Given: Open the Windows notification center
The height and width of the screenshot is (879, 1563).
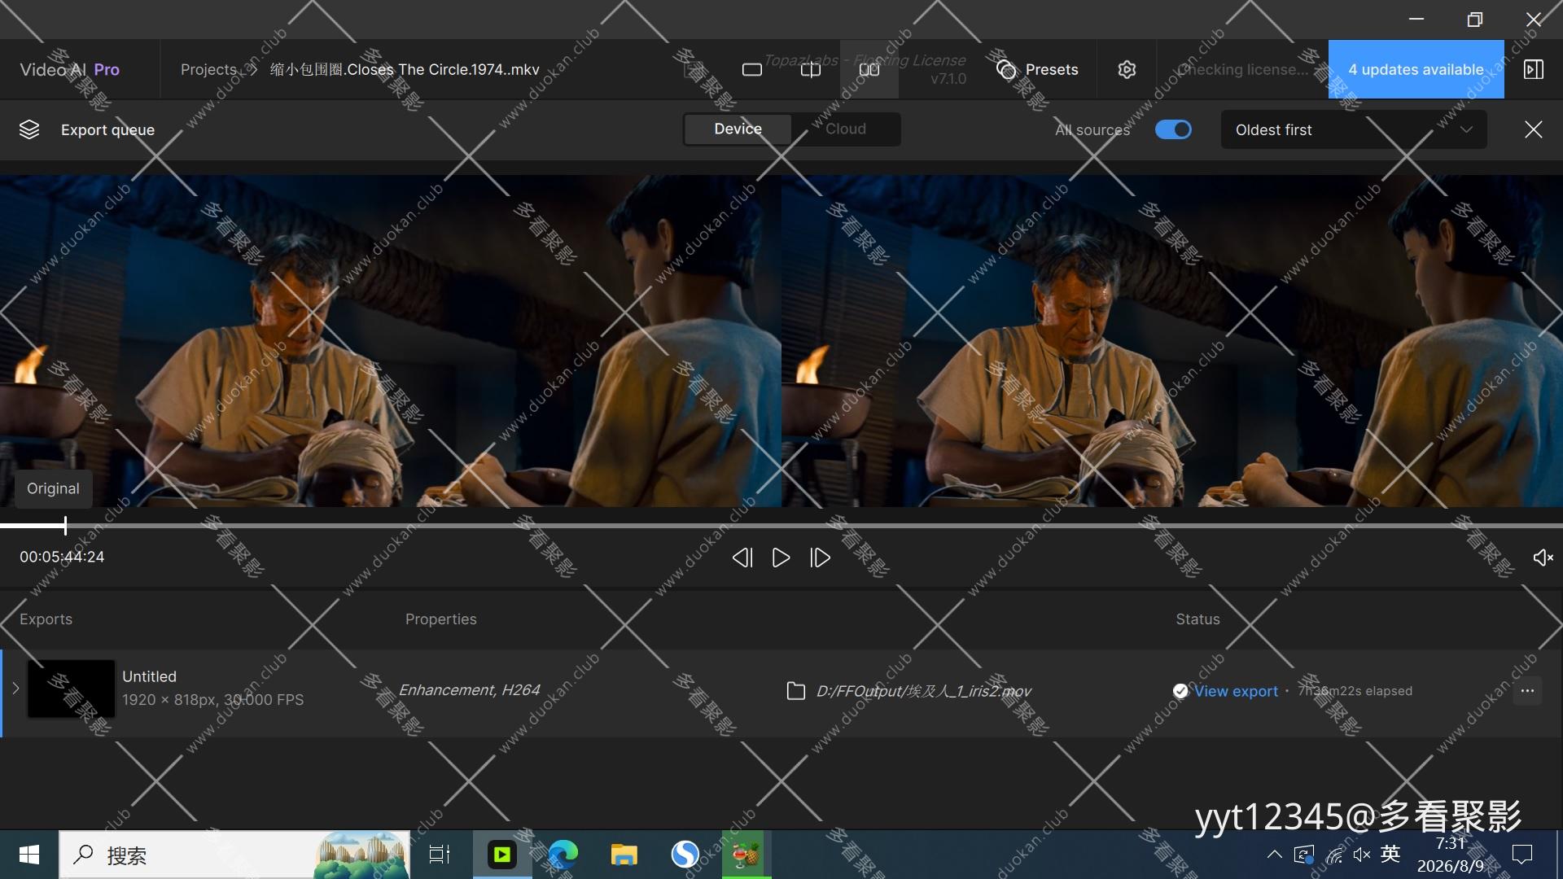Looking at the screenshot, I should coord(1521,855).
